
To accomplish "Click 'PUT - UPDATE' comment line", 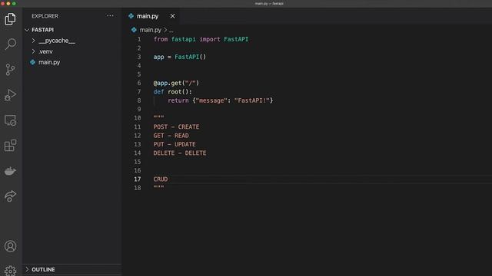I will [x=175, y=144].
